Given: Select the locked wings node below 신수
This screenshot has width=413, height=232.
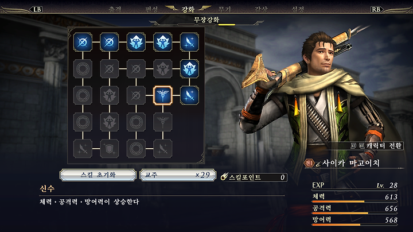Looking at the screenshot, I should [x=162, y=122].
